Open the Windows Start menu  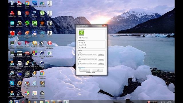click(11, 102)
